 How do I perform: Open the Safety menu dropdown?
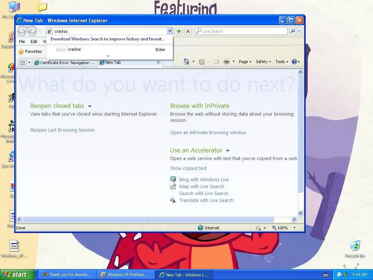coord(263,62)
